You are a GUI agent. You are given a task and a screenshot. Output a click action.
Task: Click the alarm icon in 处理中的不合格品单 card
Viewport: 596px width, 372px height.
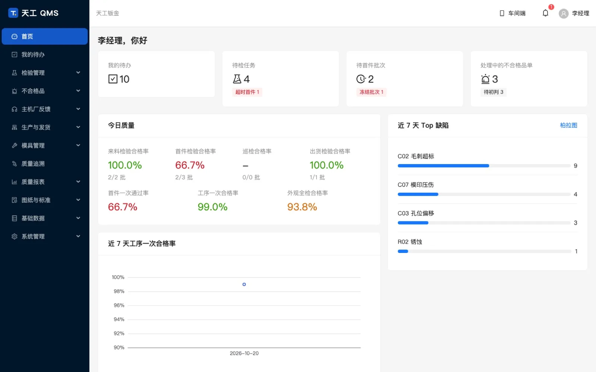[485, 79]
